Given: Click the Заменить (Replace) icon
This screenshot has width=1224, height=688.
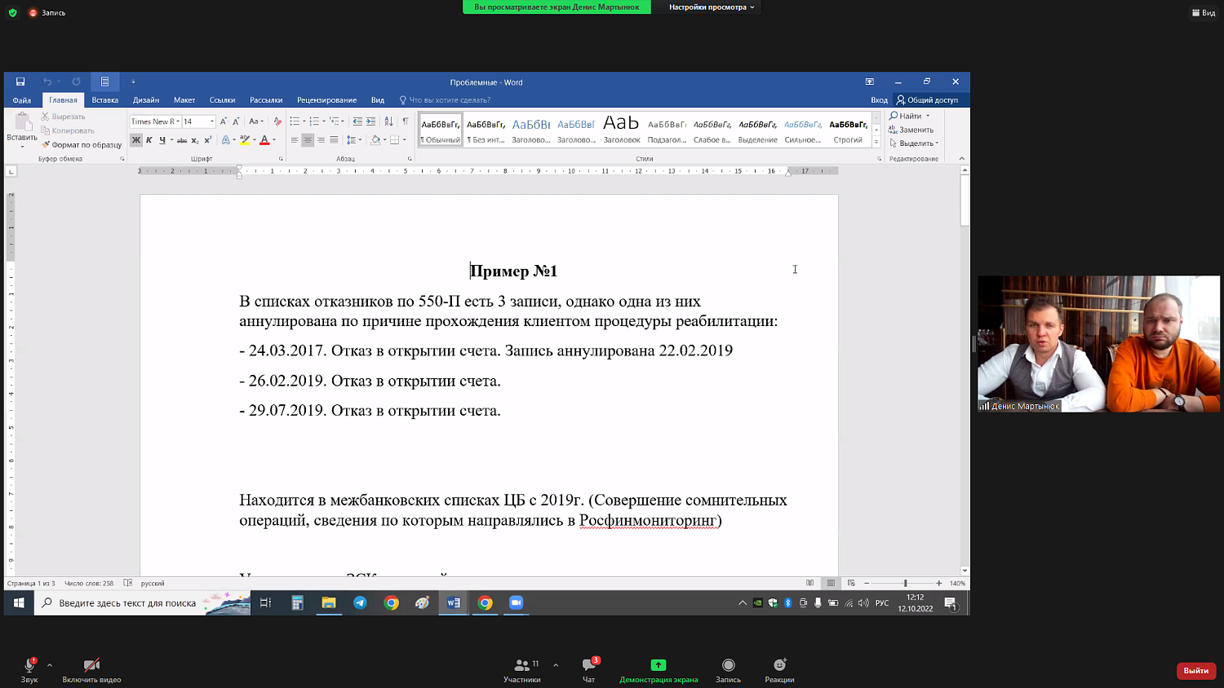Looking at the screenshot, I should click(x=893, y=130).
